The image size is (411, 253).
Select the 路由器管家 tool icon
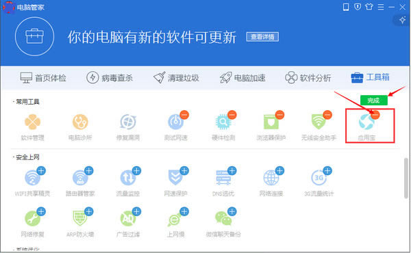[x=80, y=178]
